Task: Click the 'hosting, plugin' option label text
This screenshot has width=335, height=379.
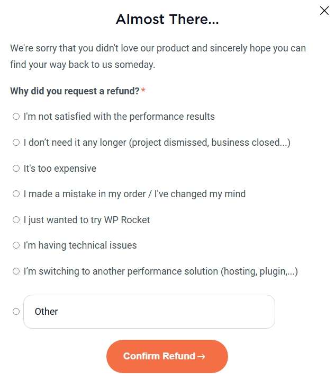Action: [x=160, y=271]
